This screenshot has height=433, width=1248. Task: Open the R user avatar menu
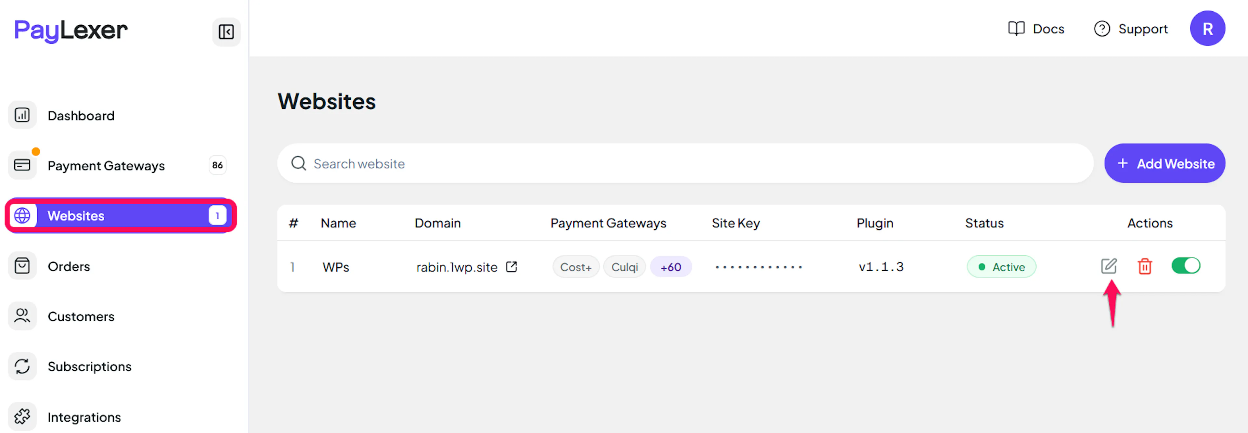pyautogui.click(x=1207, y=29)
